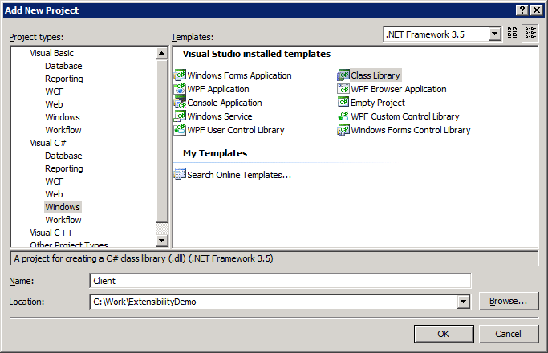
Task: Open the .NET Framework version dropdown
Action: (x=494, y=34)
